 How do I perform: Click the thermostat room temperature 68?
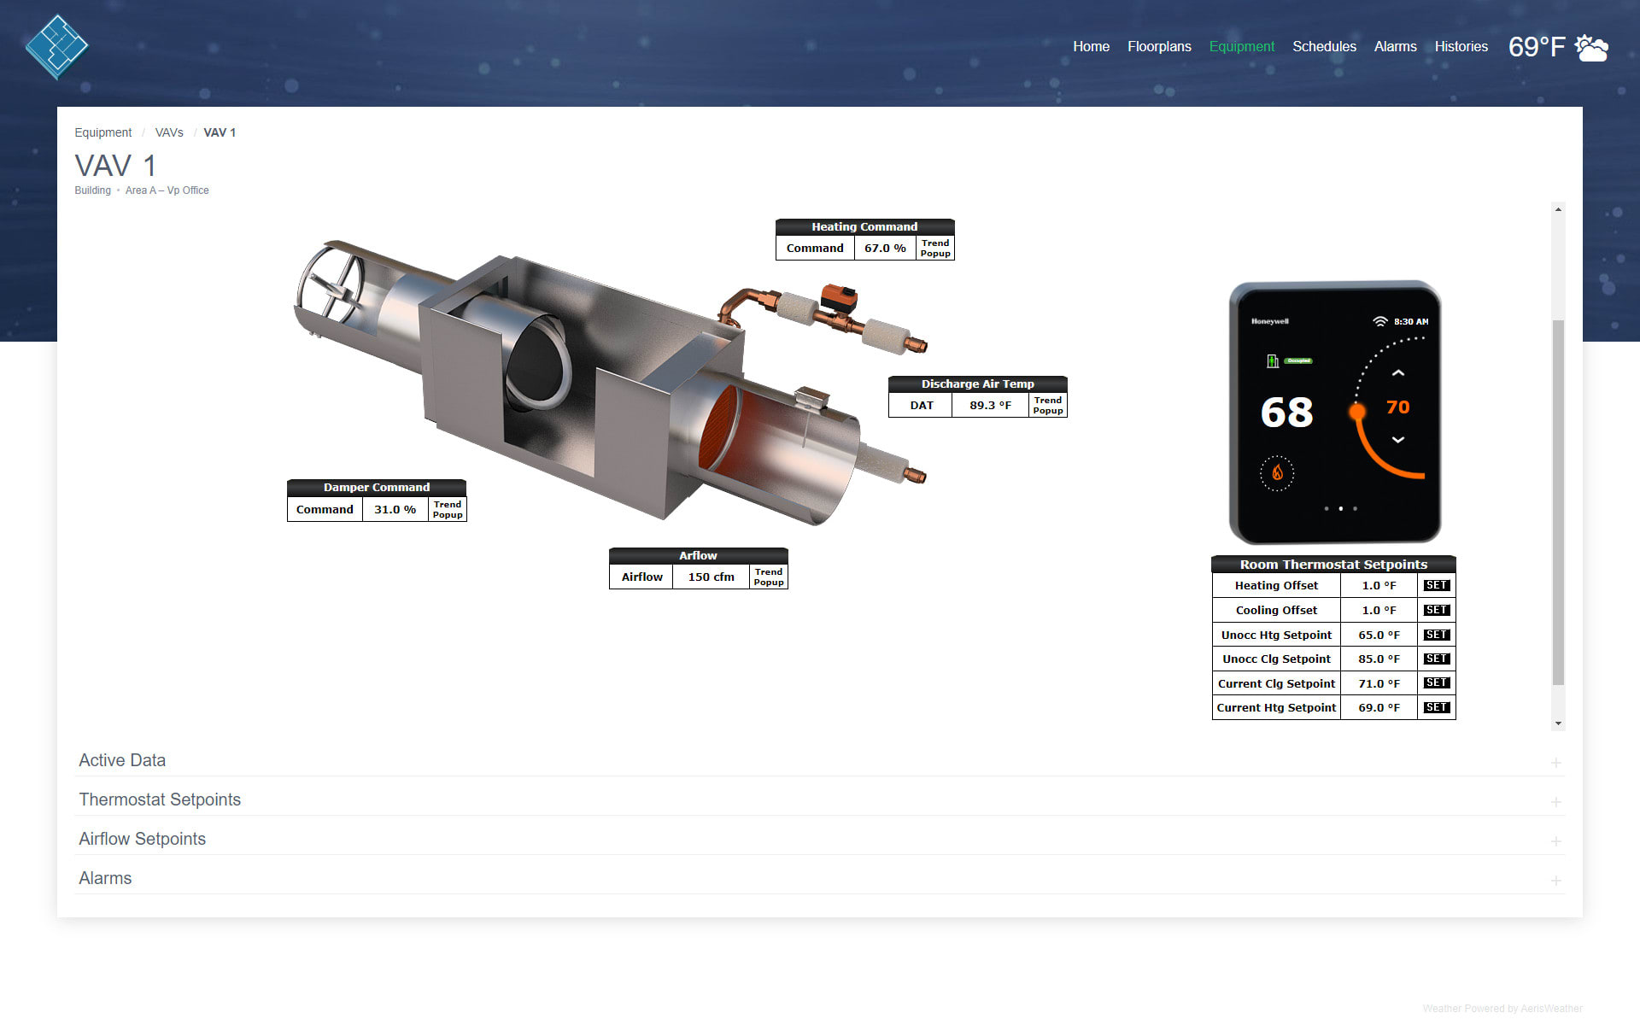click(x=1286, y=413)
